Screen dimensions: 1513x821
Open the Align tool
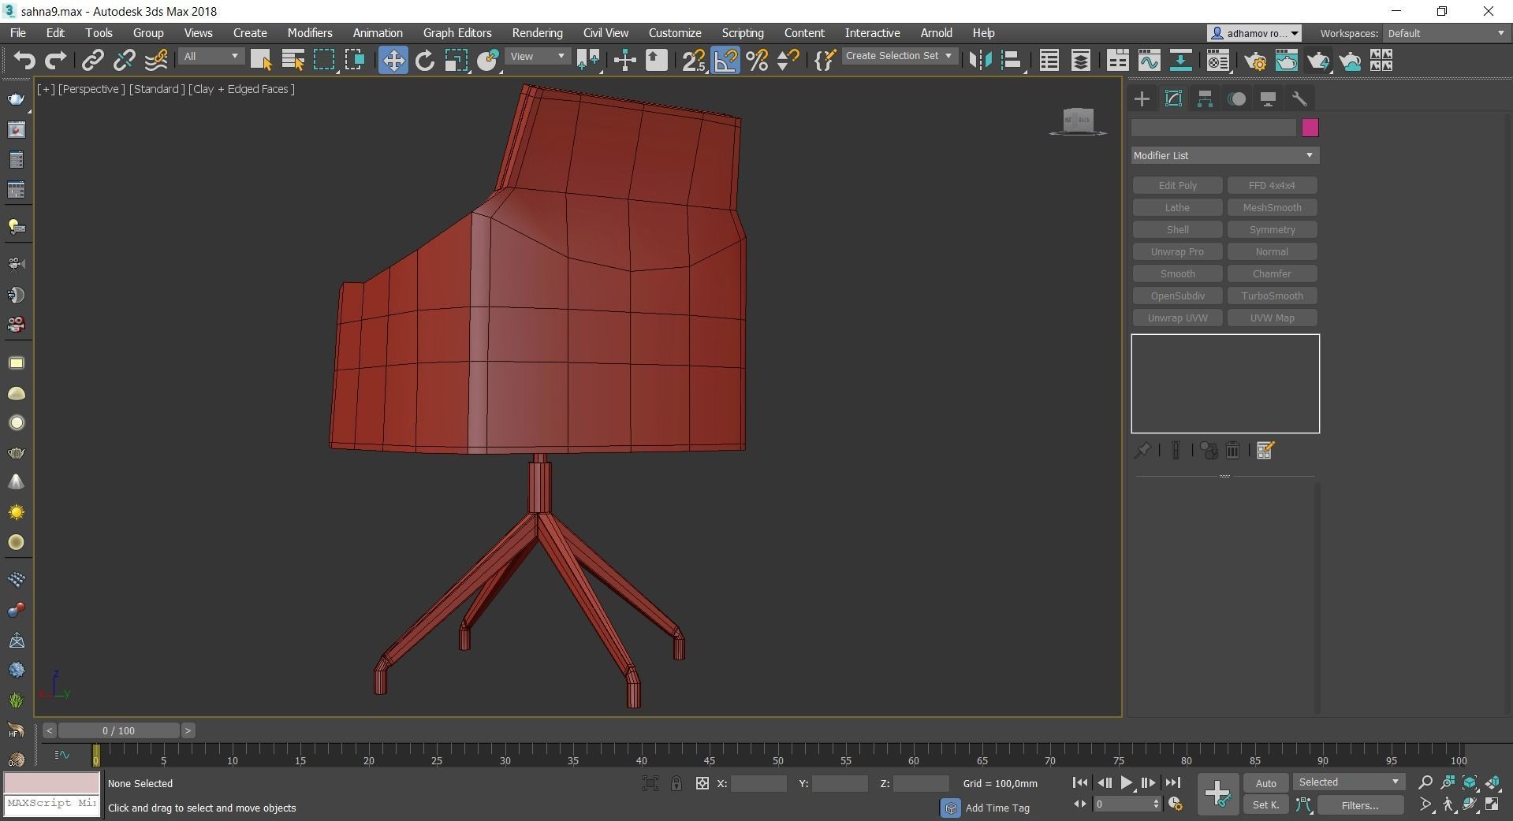tap(1012, 61)
